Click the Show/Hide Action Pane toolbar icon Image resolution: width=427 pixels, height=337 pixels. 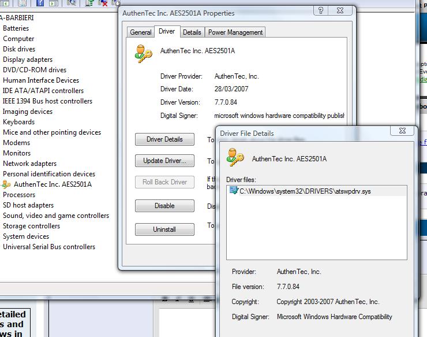coord(54,3)
